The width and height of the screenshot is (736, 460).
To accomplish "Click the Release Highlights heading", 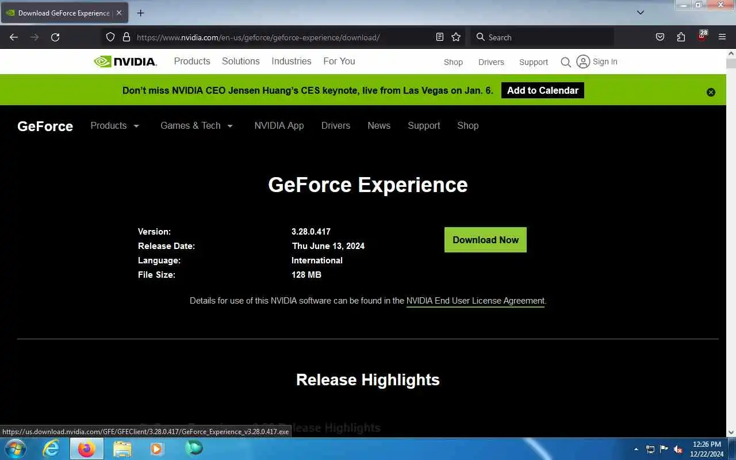I will click(368, 379).
